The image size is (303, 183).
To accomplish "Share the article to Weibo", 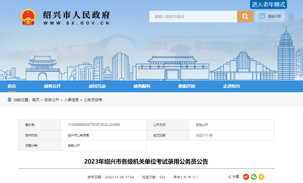I will pyautogui.click(x=246, y=177).
